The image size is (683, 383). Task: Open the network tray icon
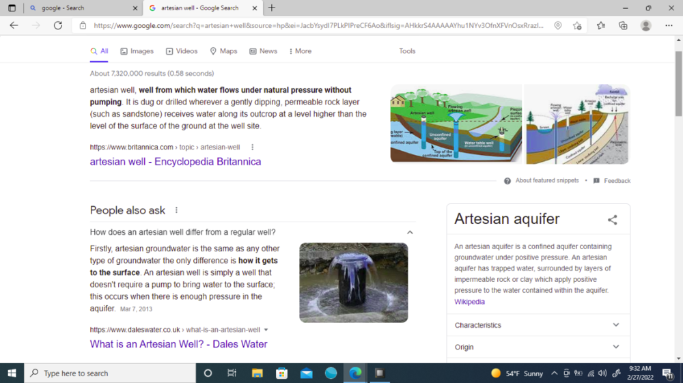point(591,373)
